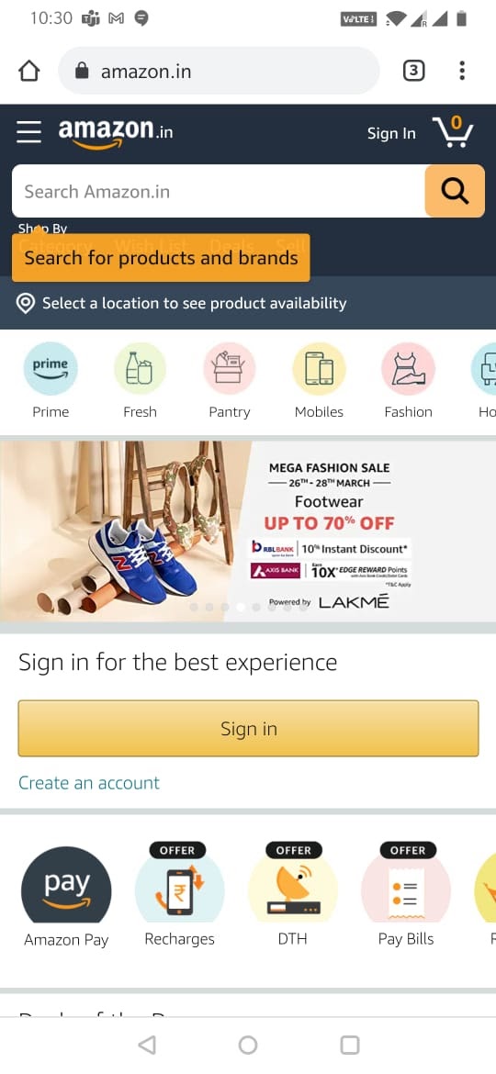Click the yellow Sign in button
Image resolution: width=496 pixels, height=1074 pixels.
tap(248, 728)
